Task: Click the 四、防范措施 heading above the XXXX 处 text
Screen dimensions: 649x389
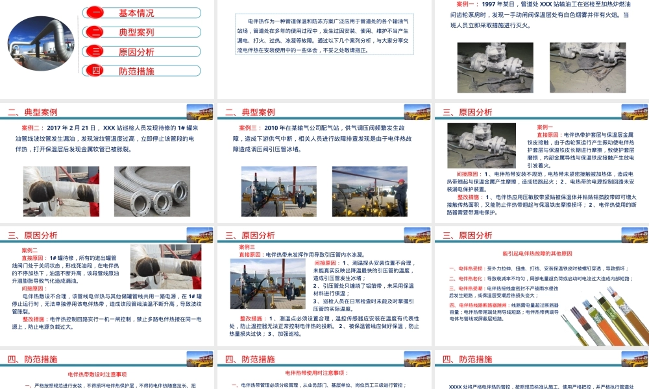Action: pos(467,359)
